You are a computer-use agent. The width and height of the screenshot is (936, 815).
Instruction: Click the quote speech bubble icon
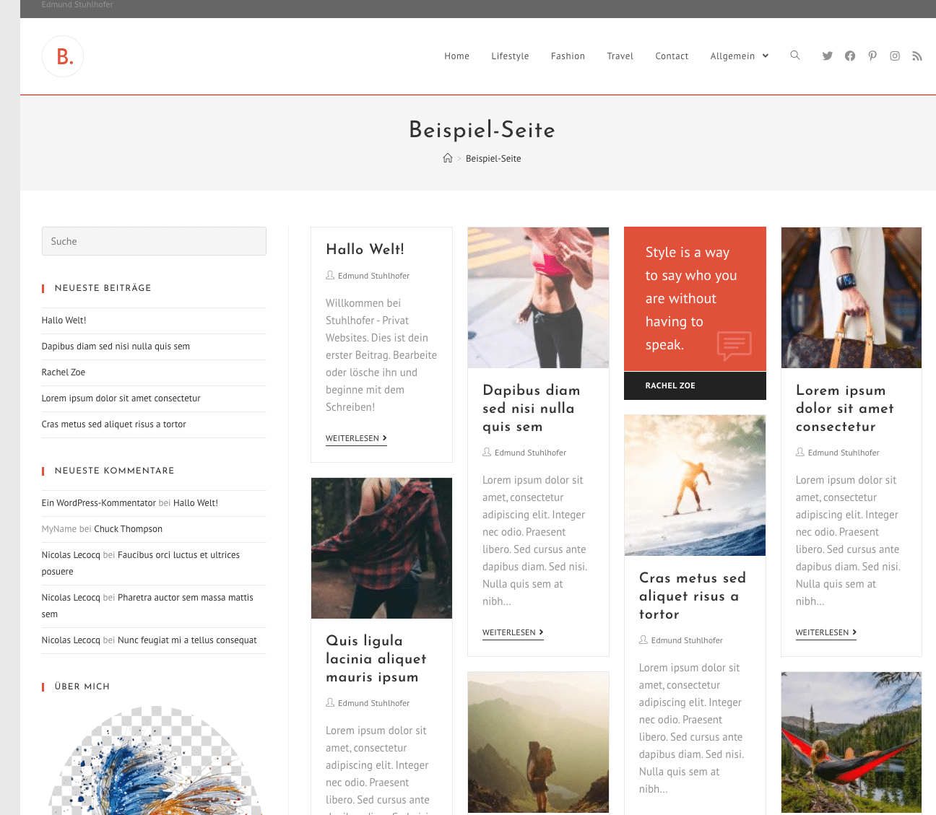tap(734, 346)
